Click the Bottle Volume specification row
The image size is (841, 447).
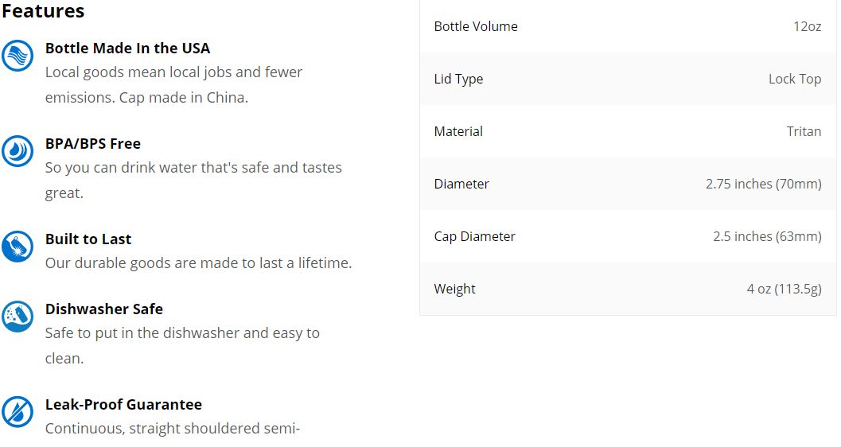628,26
